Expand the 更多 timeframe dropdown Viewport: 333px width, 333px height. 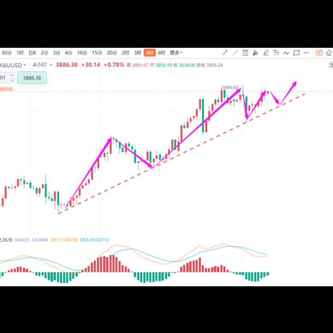coord(176,53)
